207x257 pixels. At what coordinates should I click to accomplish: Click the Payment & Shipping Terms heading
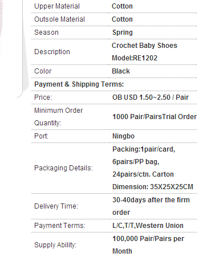pos(79,84)
